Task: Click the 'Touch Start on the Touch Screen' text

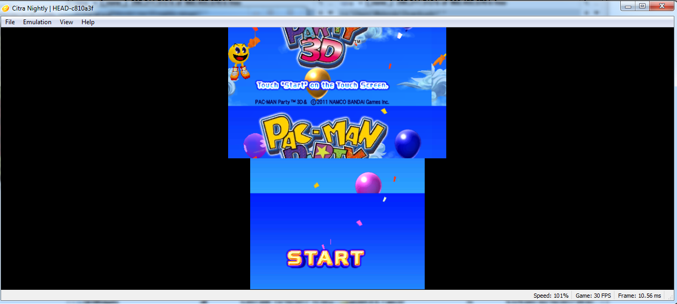Action: click(323, 85)
